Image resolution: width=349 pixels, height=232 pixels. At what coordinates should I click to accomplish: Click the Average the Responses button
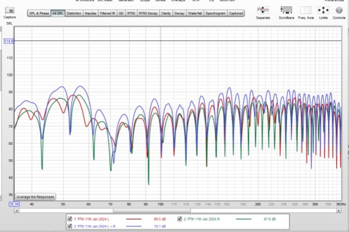[35, 197]
